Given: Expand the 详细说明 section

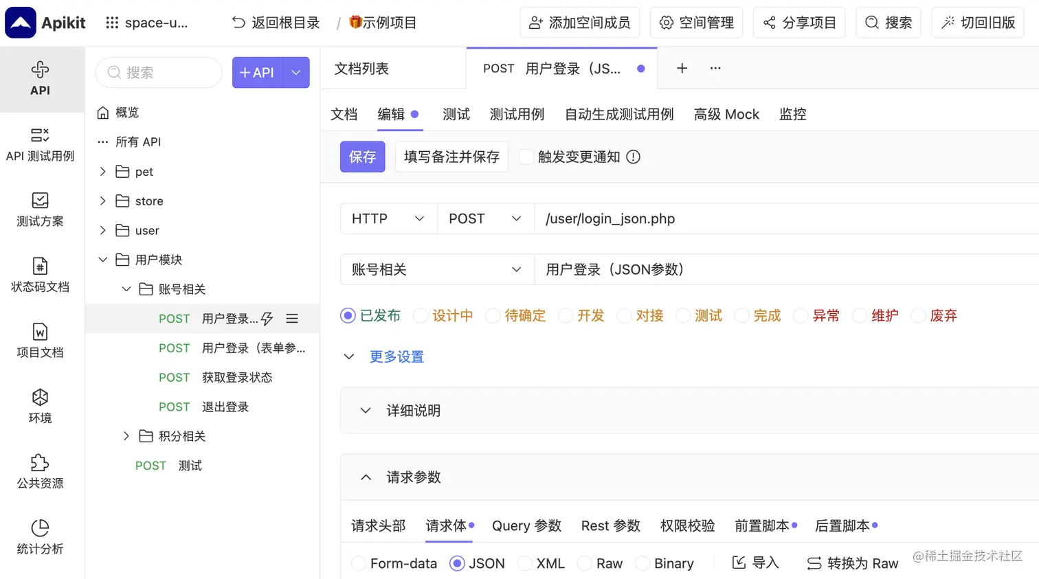Looking at the screenshot, I should click(366, 410).
